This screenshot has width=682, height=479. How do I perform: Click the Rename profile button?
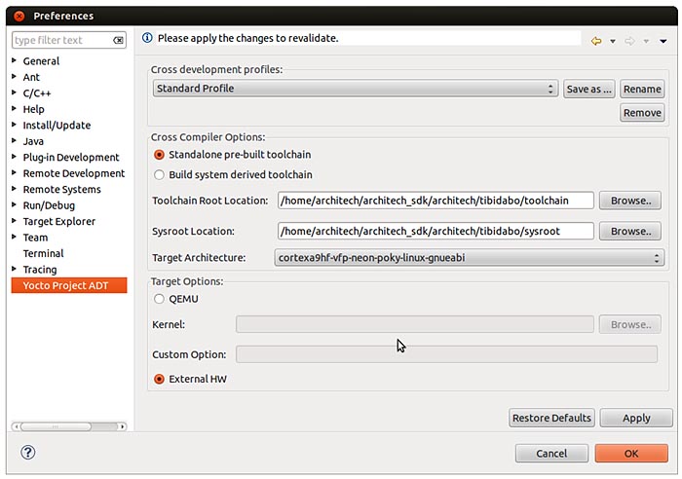coord(642,90)
